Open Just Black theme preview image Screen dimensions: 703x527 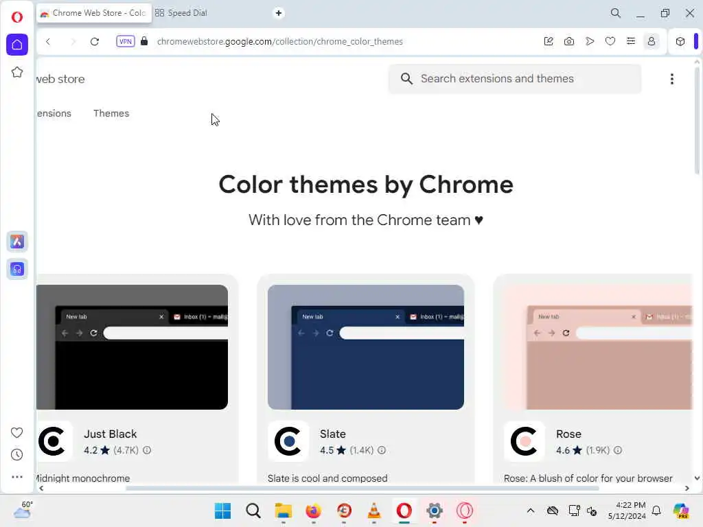(132, 347)
